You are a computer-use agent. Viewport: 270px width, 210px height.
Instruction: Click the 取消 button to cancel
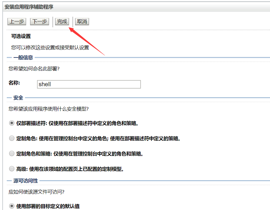[x=82, y=21]
